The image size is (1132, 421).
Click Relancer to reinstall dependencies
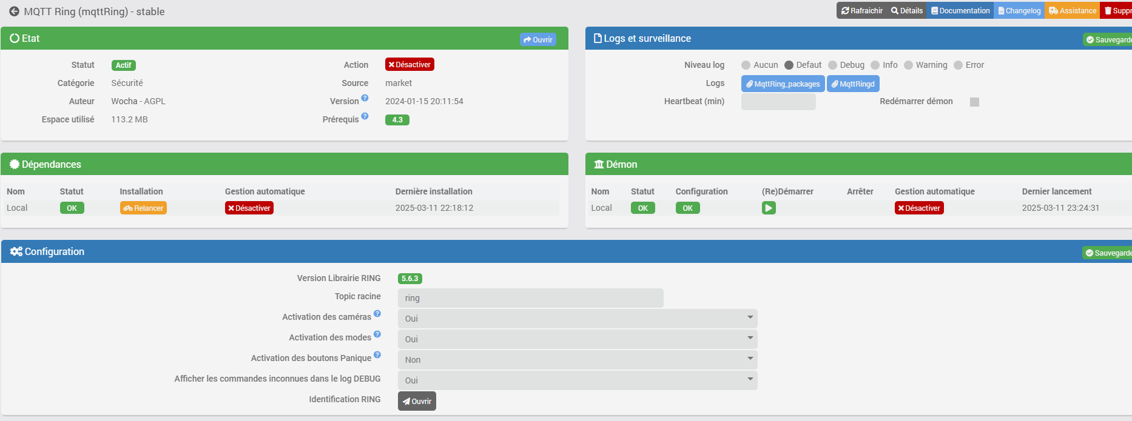143,208
